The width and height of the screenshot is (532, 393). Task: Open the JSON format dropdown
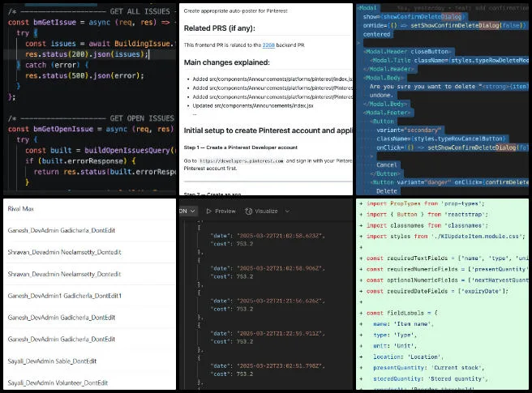(187, 211)
